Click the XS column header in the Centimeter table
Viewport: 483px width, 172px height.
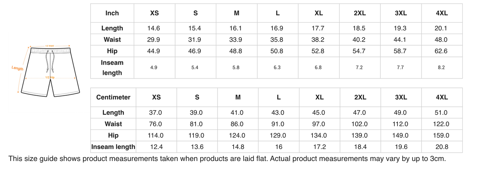point(156,97)
